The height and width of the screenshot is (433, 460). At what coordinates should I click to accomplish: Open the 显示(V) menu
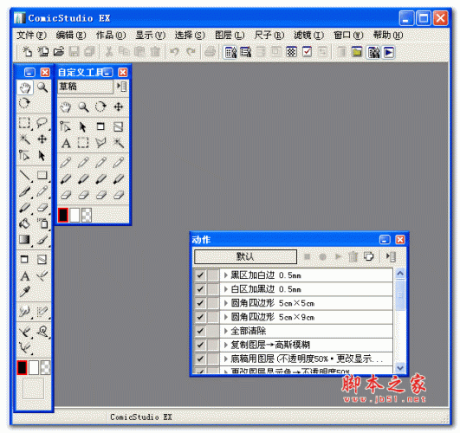point(150,36)
